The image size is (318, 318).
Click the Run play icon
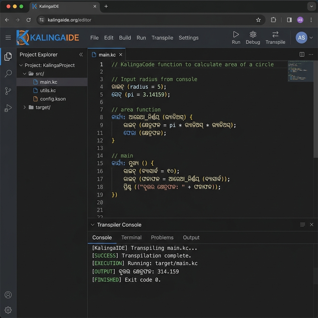click(236, 35)
